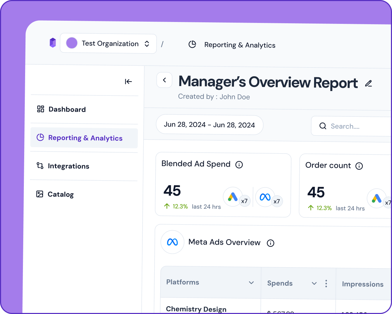Click Meta icon in Blended Ad Spend card

click(265, 197)
